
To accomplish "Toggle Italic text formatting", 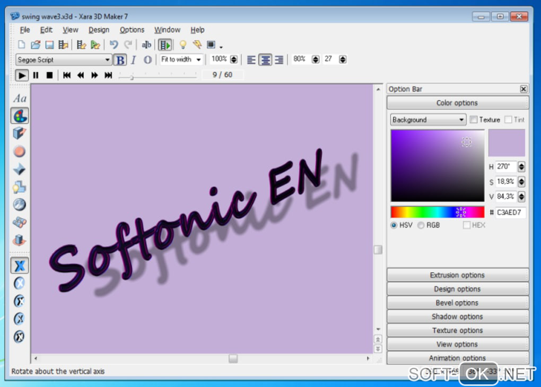I will (134, 60).
